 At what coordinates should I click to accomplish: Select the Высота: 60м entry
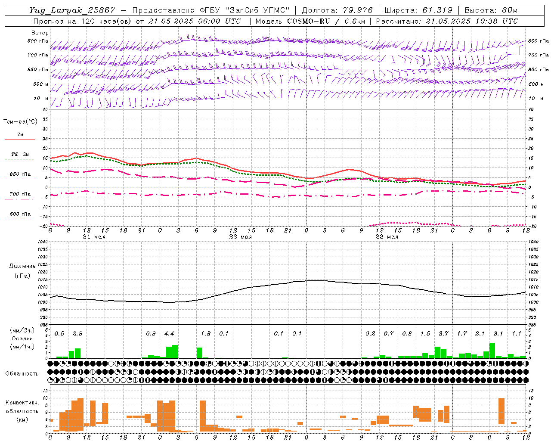click(491, 10)
